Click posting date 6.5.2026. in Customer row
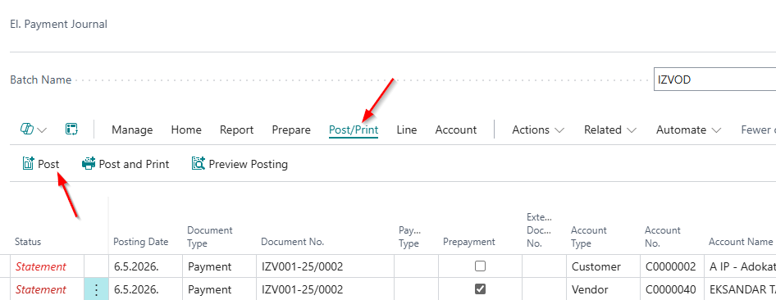The height and width of the screenshot is (300, 776). [135, 267]
